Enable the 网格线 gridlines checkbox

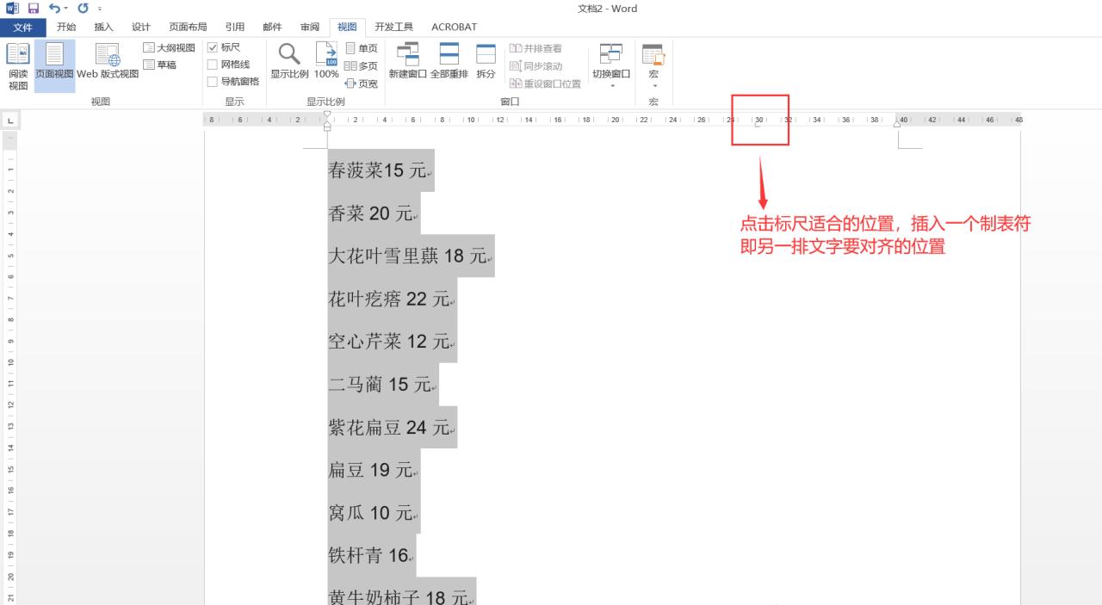213,65
